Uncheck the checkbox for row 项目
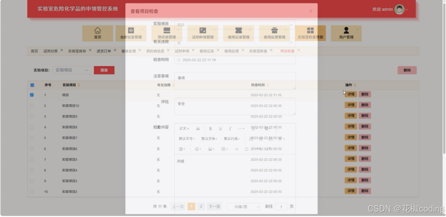446x217 pixels. (32, 95)
